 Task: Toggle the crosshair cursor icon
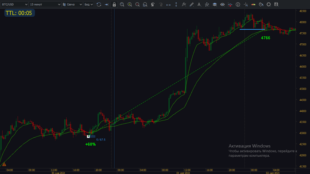click(x=245, y=4)
